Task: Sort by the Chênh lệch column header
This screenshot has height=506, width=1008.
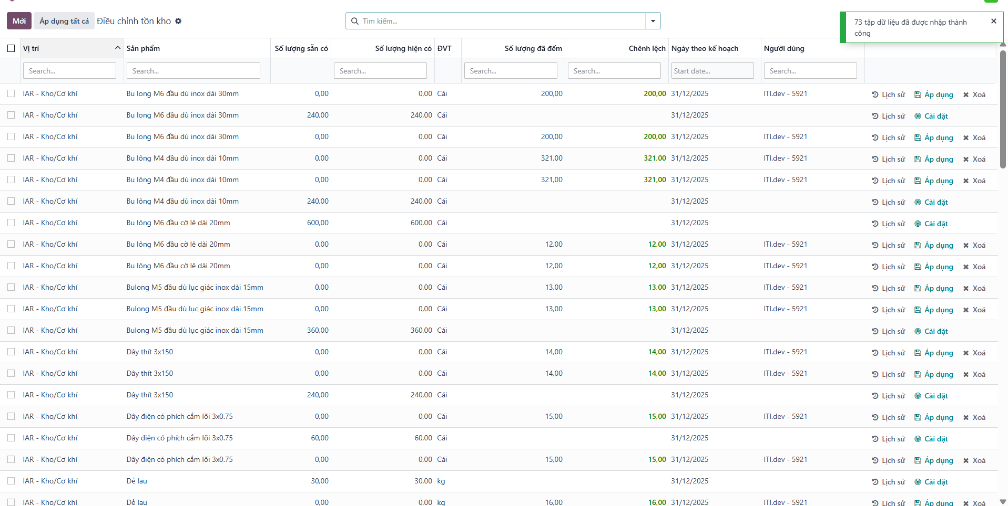Action: [647, 48]
